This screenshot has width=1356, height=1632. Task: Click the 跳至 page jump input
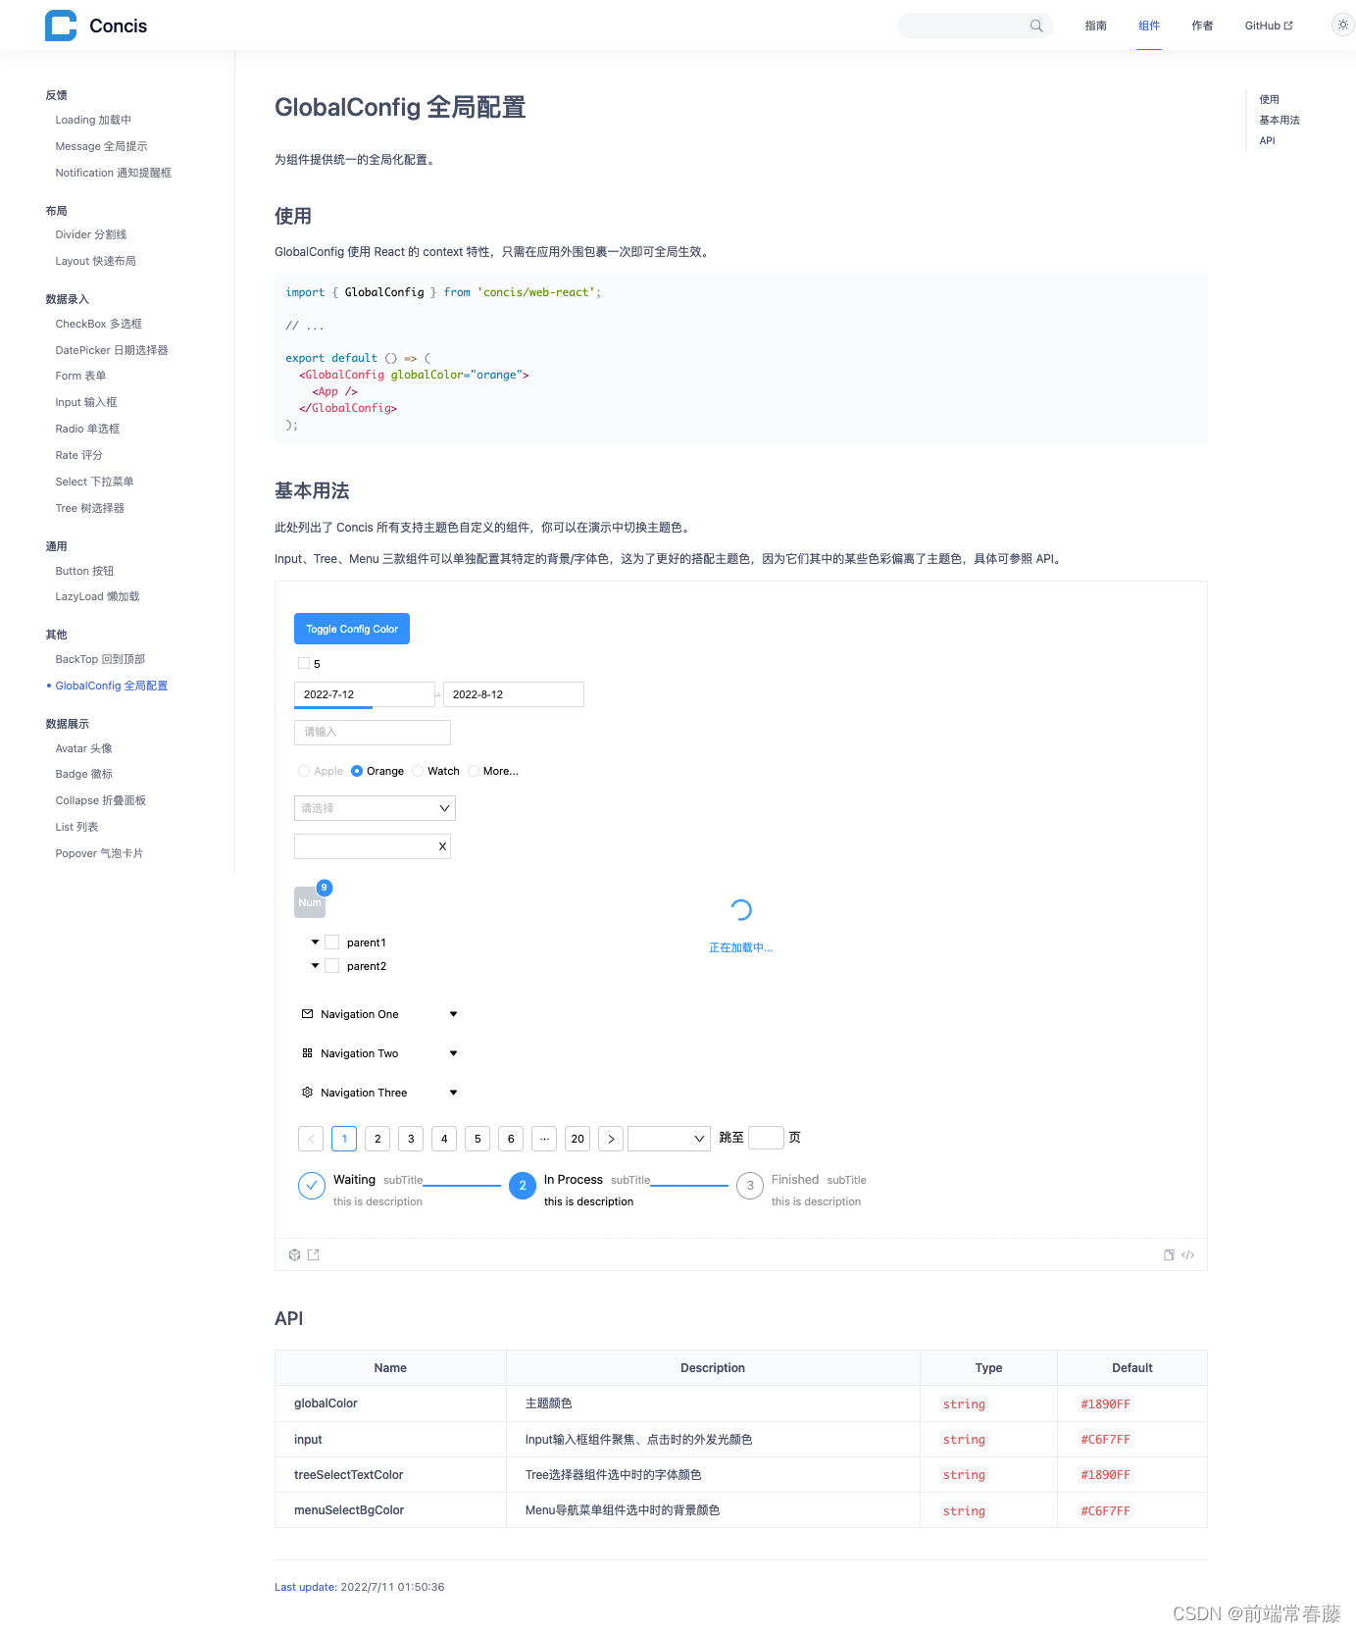point(766,1138)
